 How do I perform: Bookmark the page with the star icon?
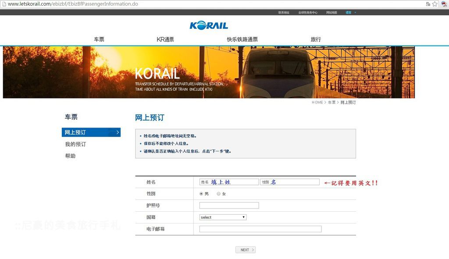435,4
